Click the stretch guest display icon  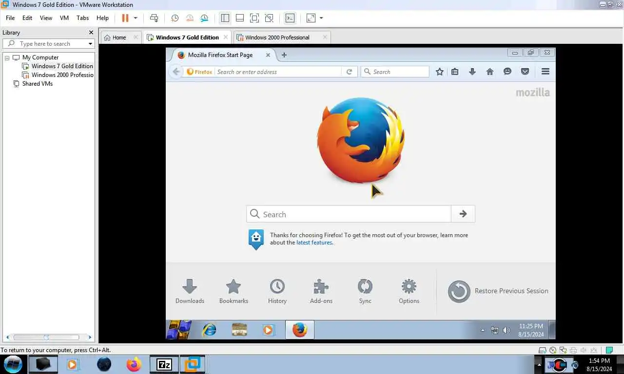pyautogui.click(x=311, y=18)
